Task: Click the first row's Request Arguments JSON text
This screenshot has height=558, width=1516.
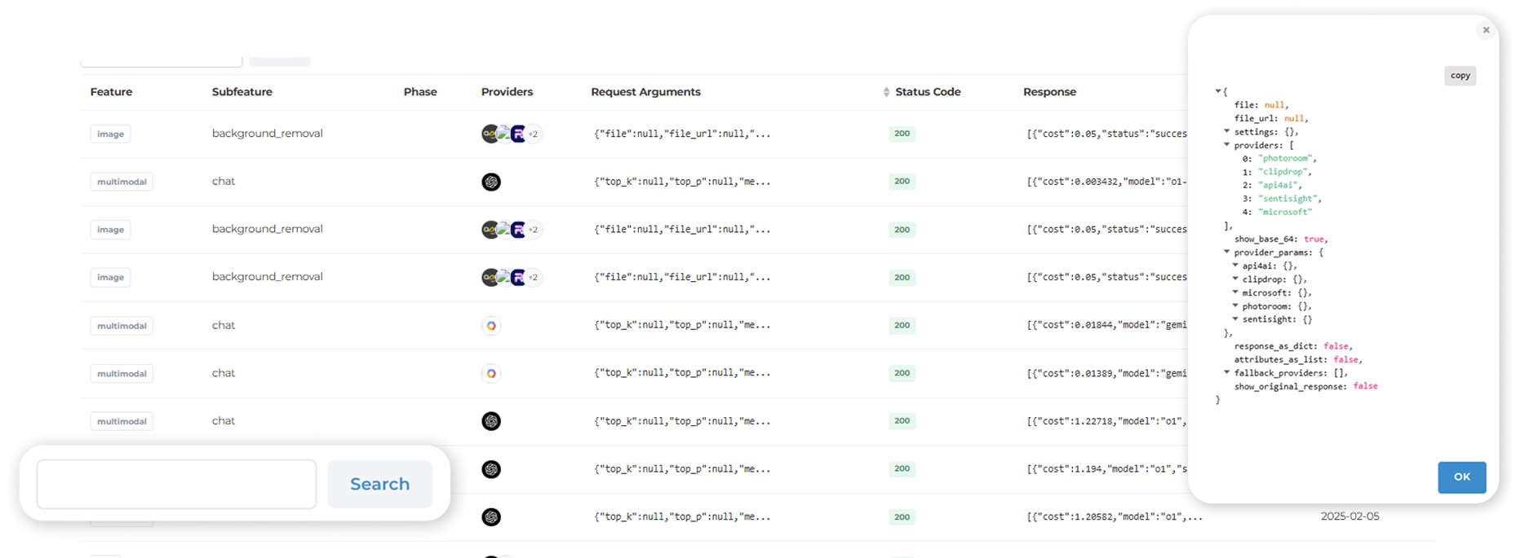Action: coord(682,134)
